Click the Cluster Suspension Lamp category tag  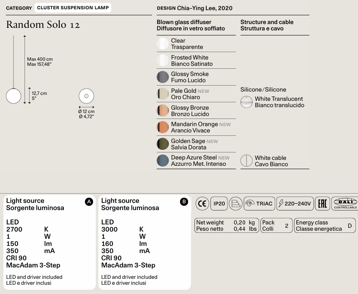coord(73,8)
